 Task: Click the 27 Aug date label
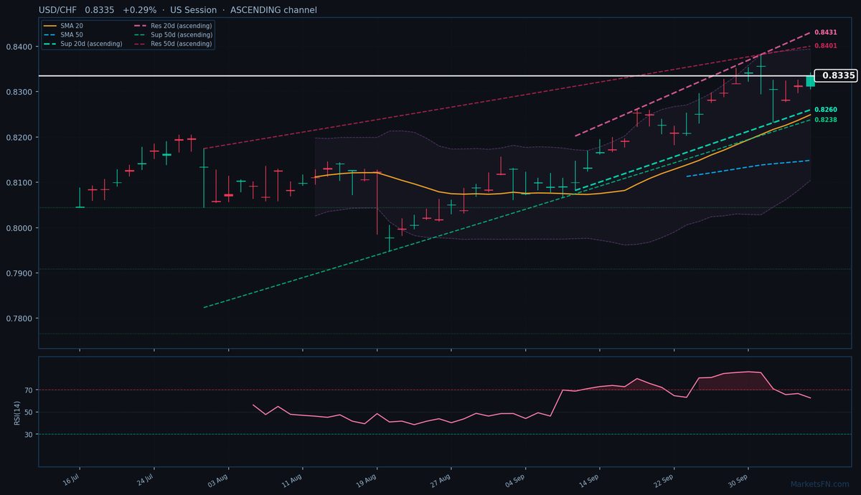coord(442,479)
